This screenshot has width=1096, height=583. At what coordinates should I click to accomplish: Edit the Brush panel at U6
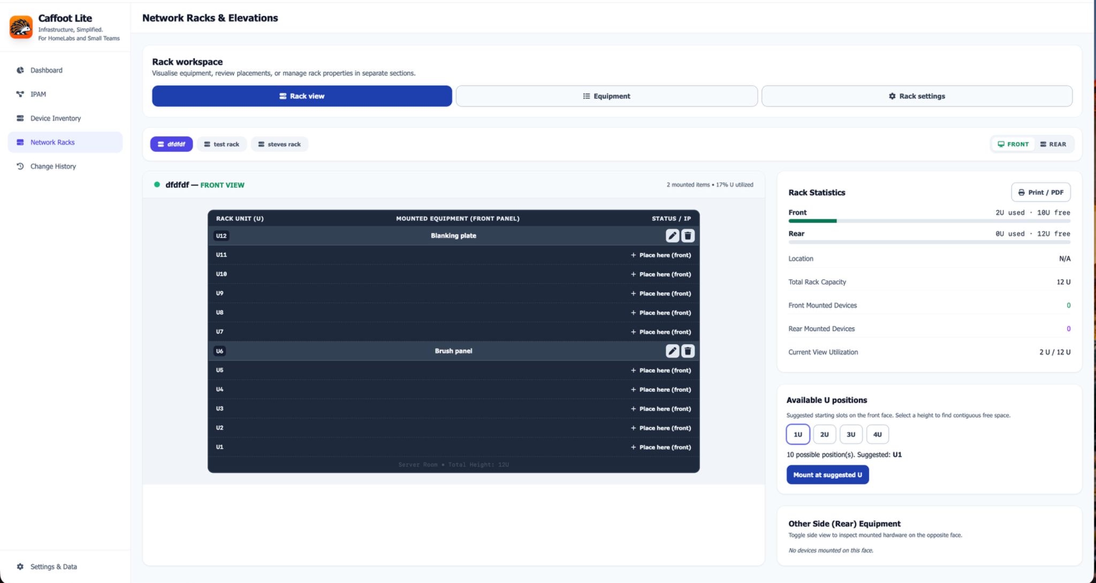672,351
